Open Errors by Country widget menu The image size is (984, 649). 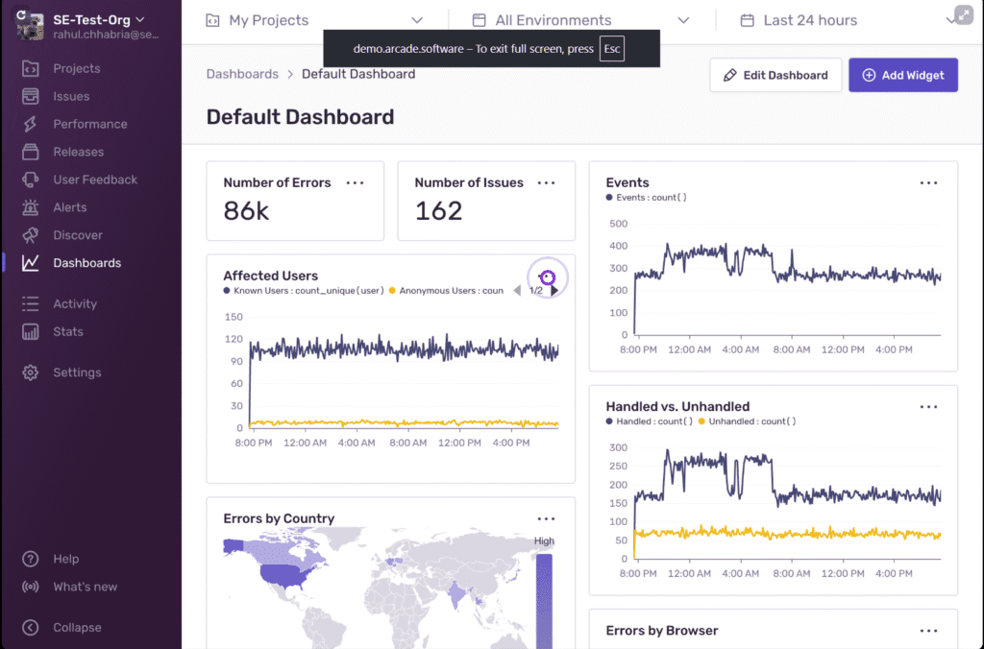click(546, 518)
